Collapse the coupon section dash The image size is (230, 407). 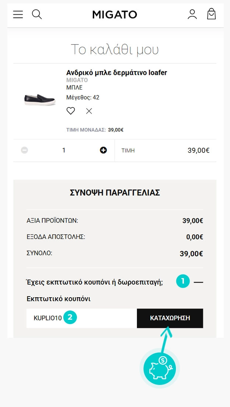pyautogui.click(x=198, y=283)
